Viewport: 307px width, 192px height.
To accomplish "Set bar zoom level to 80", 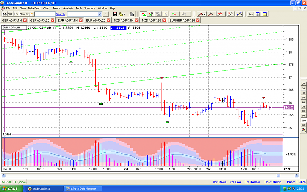I will pos(303,111).
